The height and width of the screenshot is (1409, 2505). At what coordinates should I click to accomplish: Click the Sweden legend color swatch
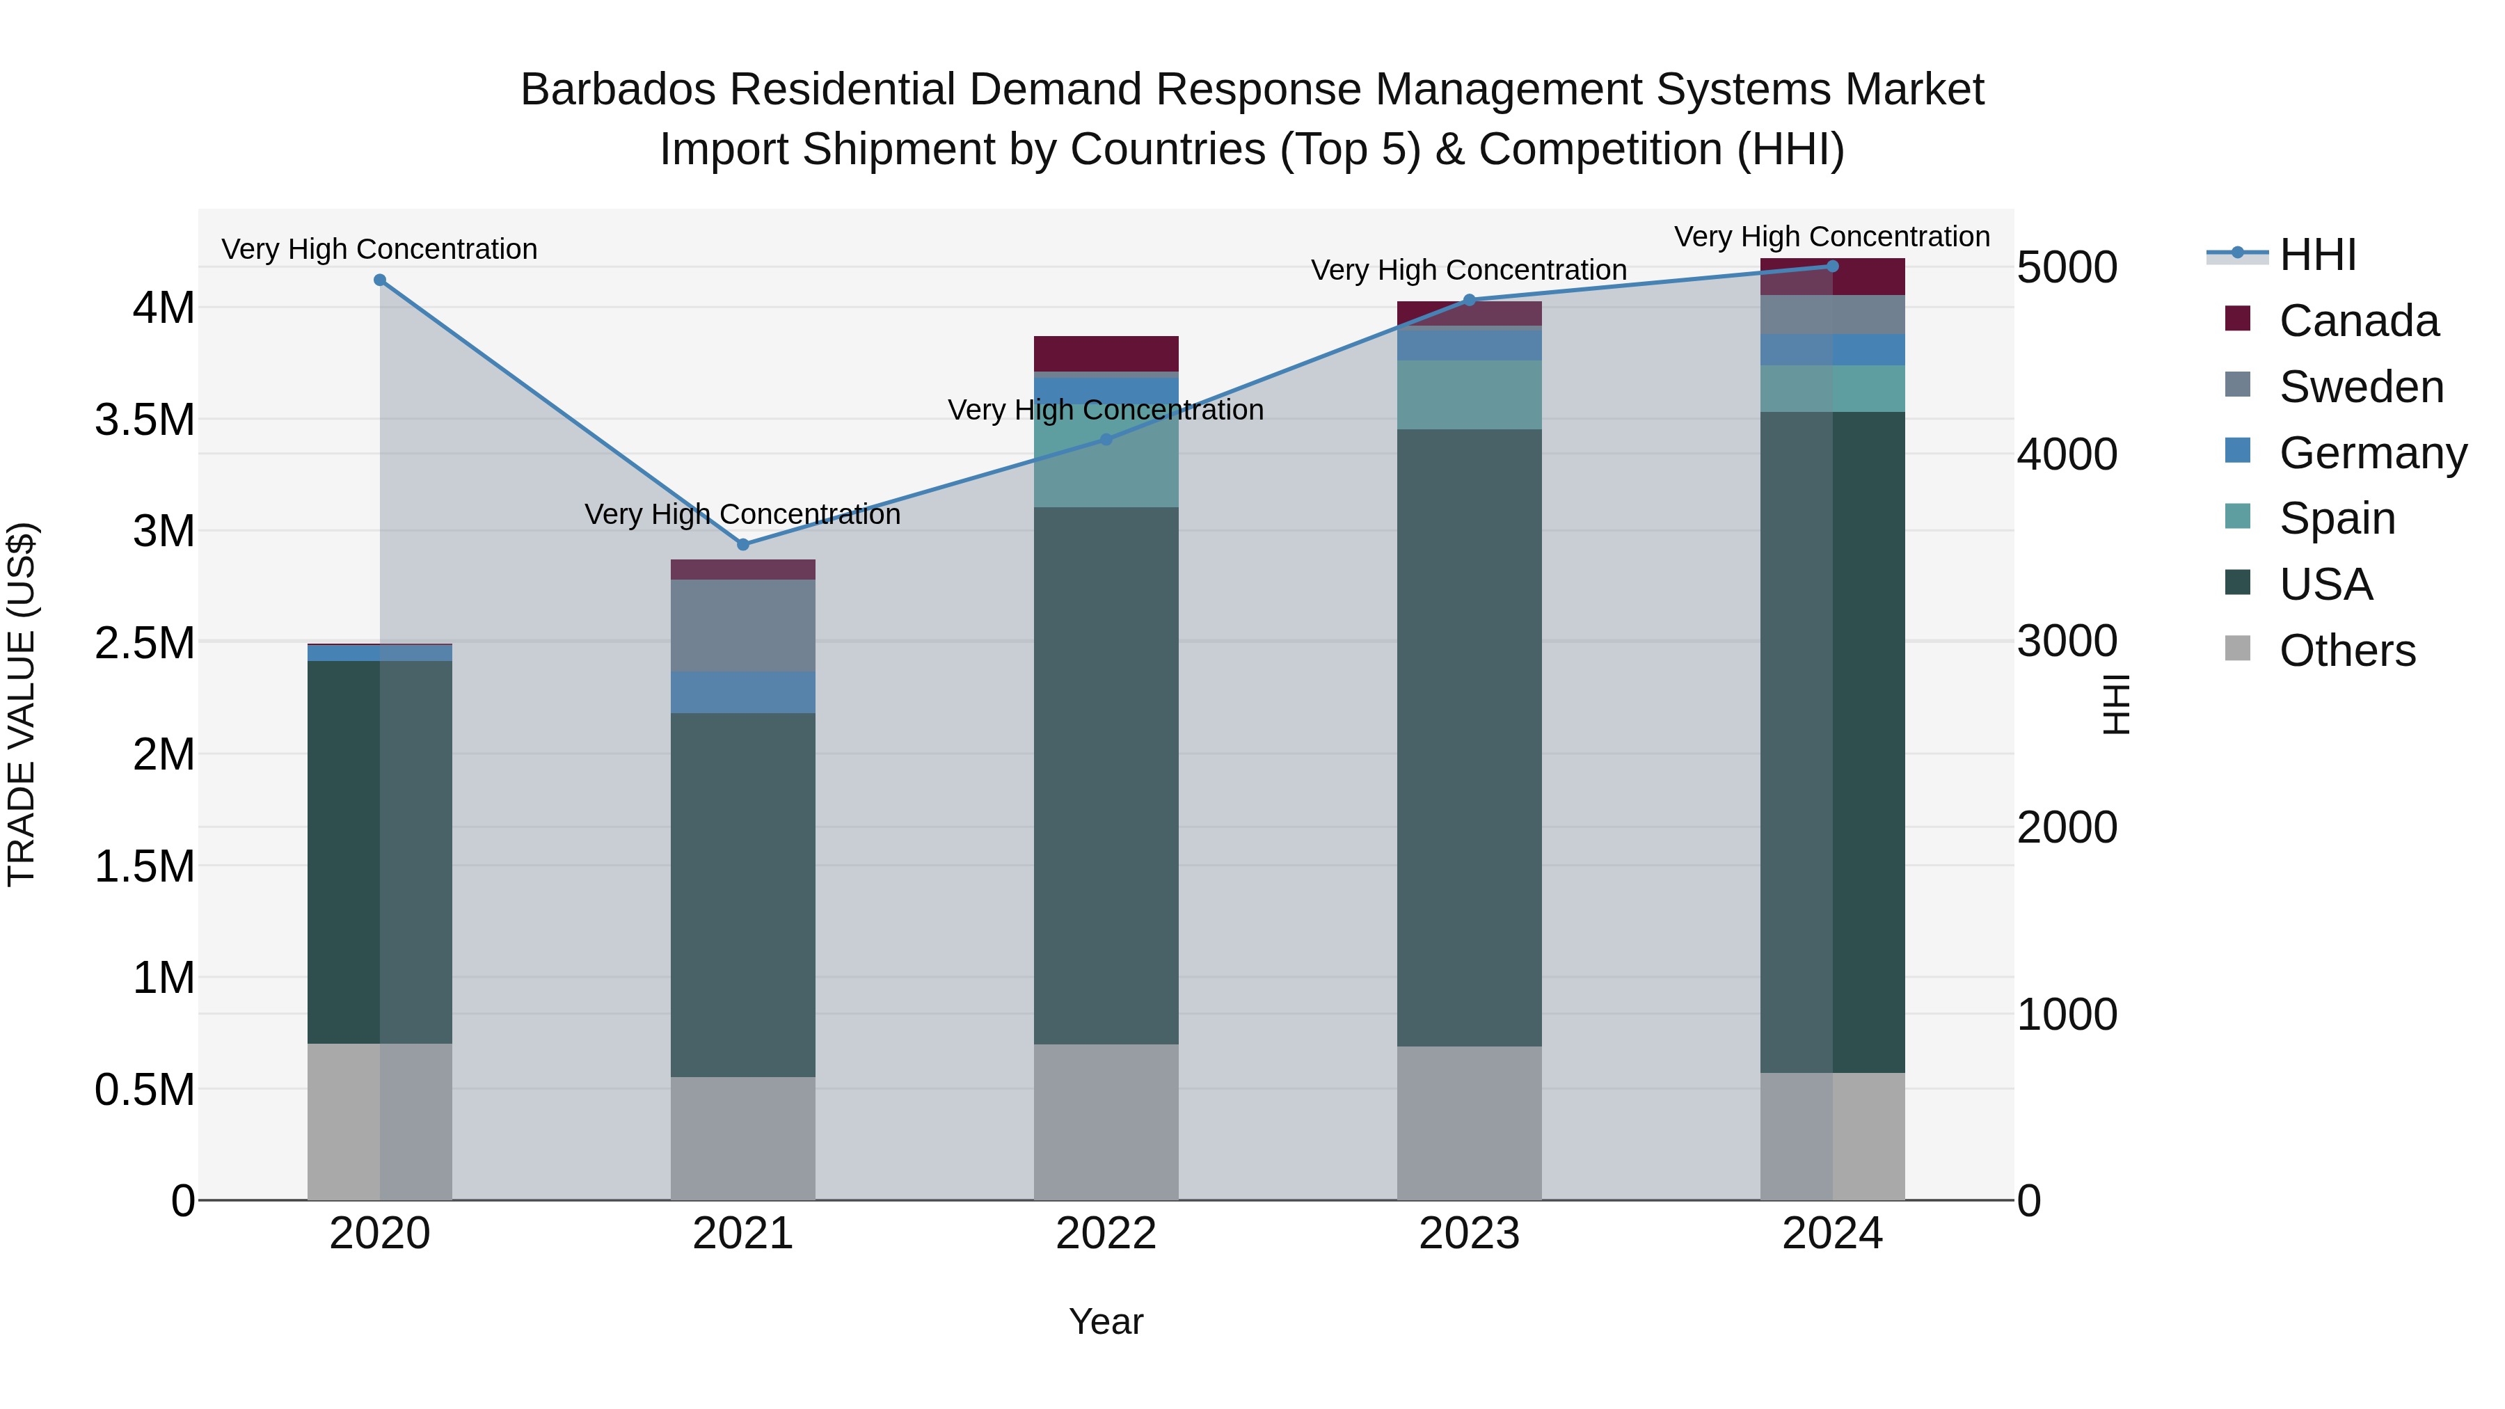(x=2238, y=384)
